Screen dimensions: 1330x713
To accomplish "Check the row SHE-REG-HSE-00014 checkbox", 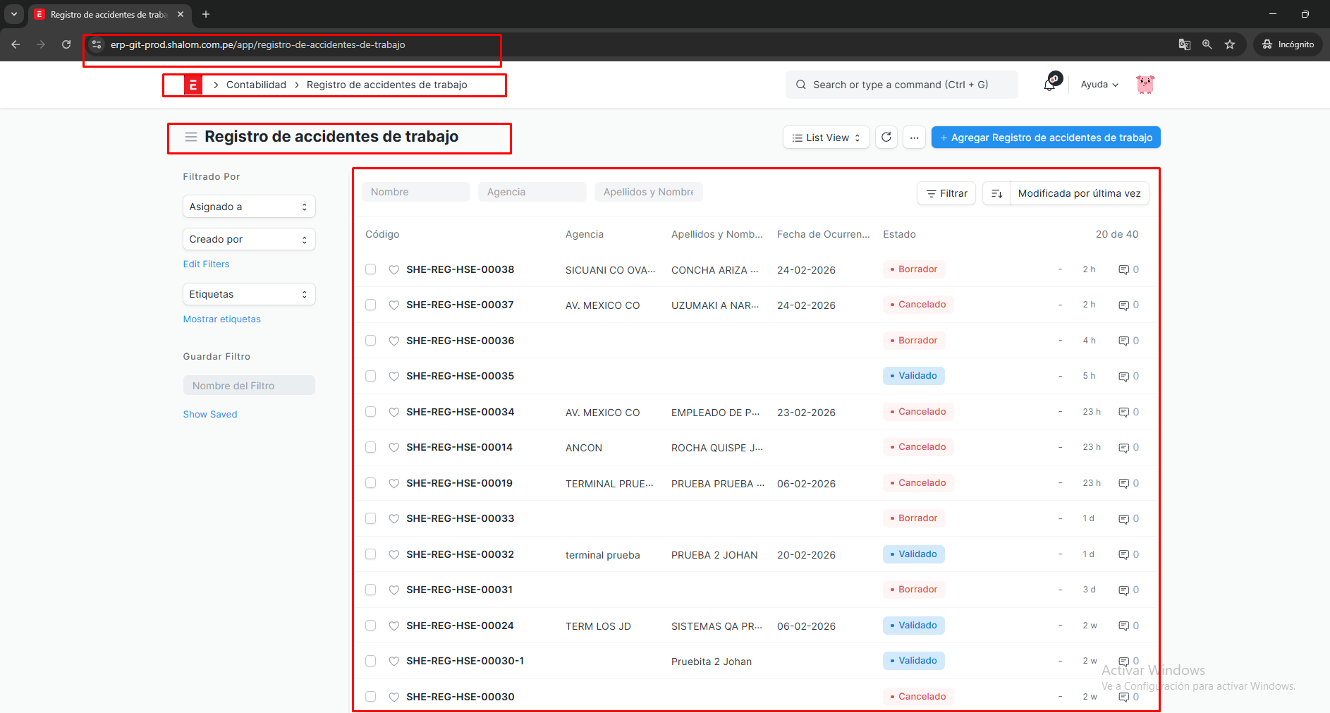I will (x=370, y=447).
